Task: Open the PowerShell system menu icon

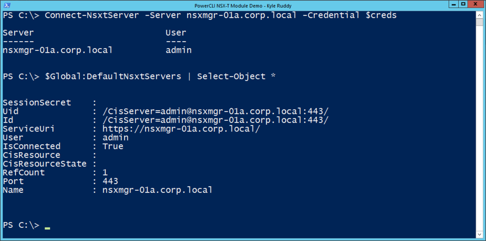Action: pos(6,5)
